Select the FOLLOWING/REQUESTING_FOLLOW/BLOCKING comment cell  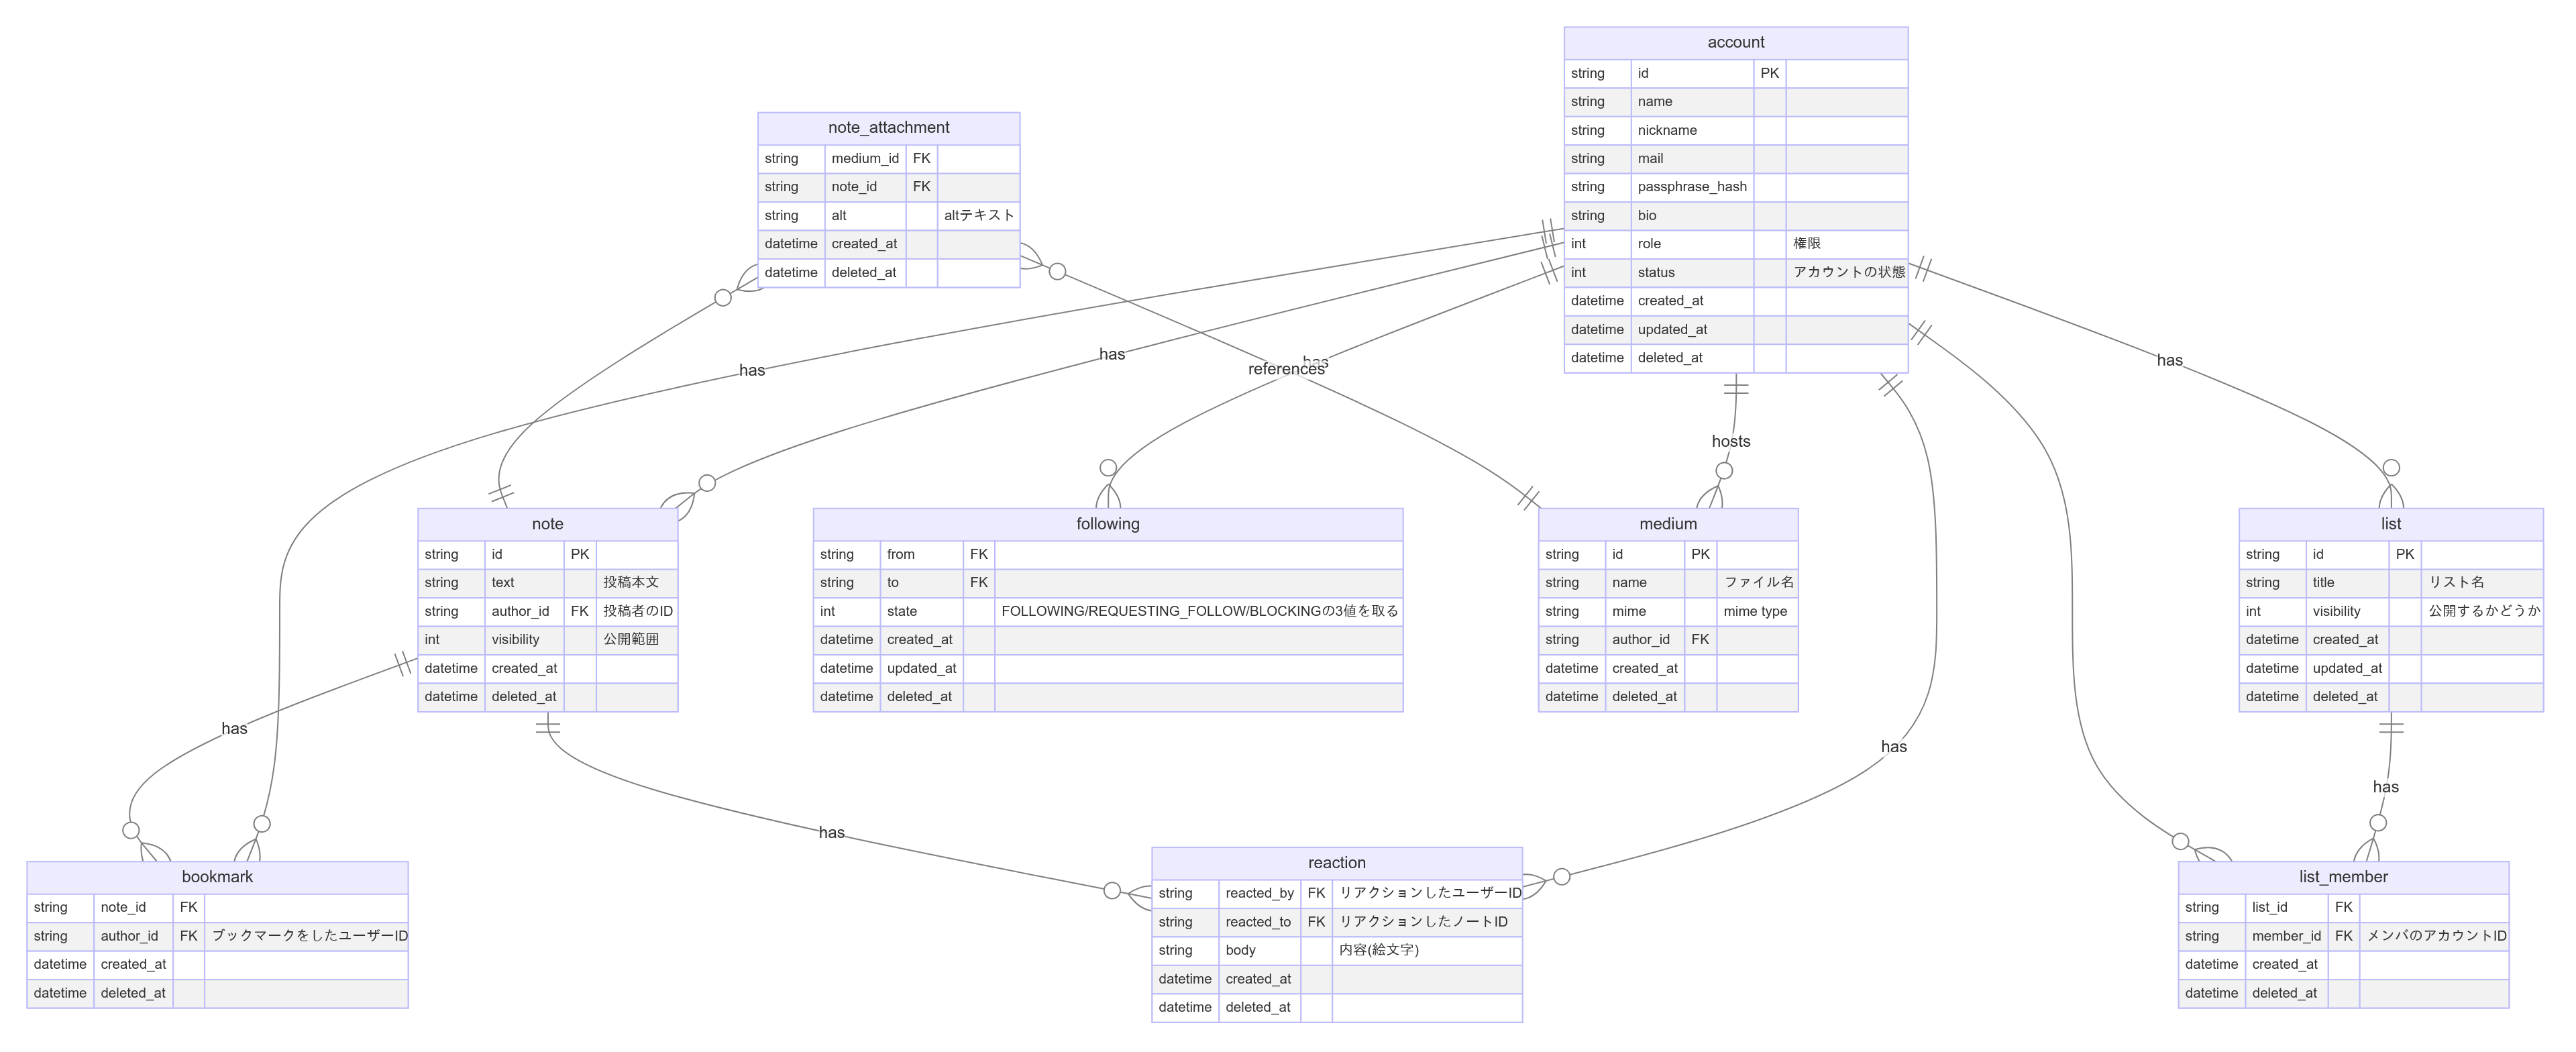click(1199, 611)
